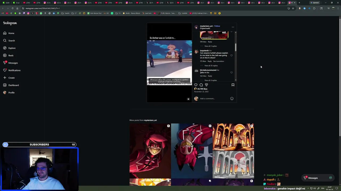
Task: Reply to izopstenik's comment
Action: click(x=210, y=61)
